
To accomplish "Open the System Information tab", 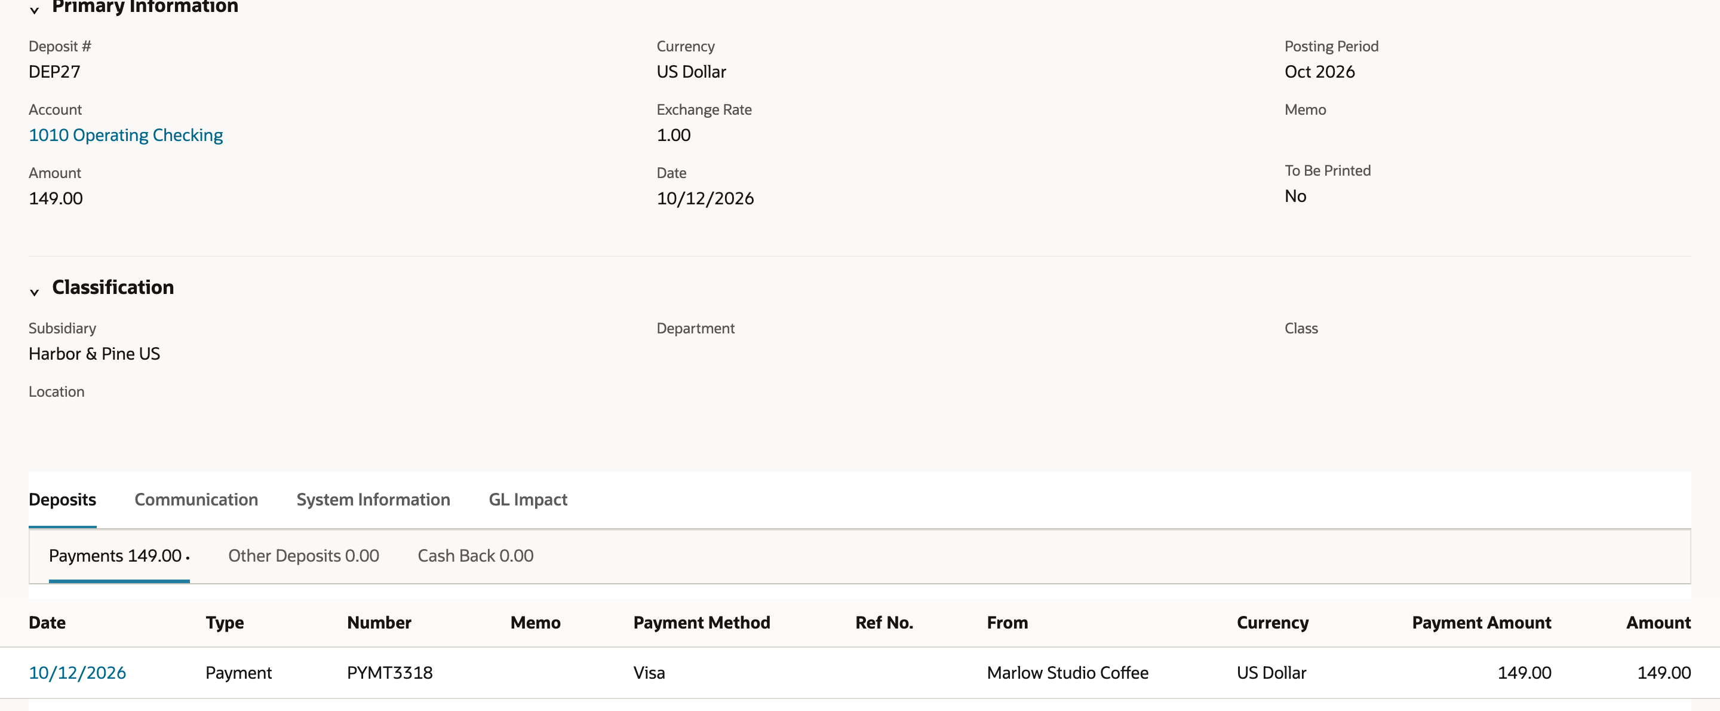I will (373, 499).
